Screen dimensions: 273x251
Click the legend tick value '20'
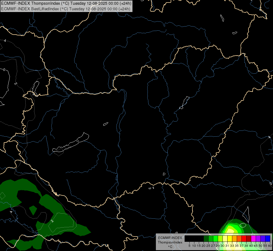click(204, 246)
